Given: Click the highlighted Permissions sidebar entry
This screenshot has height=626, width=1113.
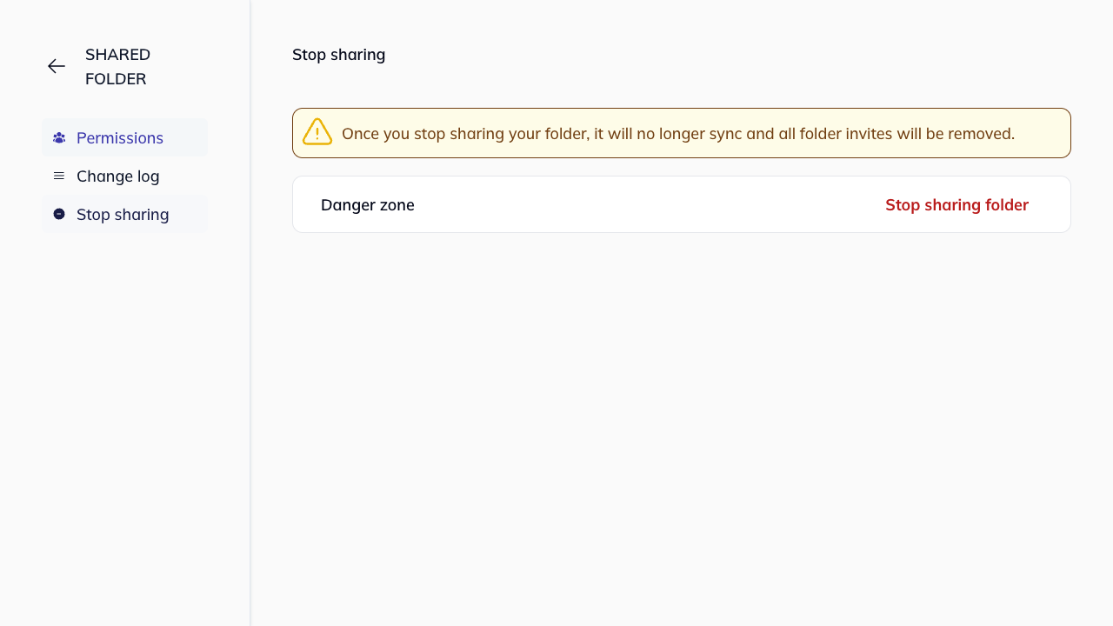Looking at the screenshot, I should point(120,137).
